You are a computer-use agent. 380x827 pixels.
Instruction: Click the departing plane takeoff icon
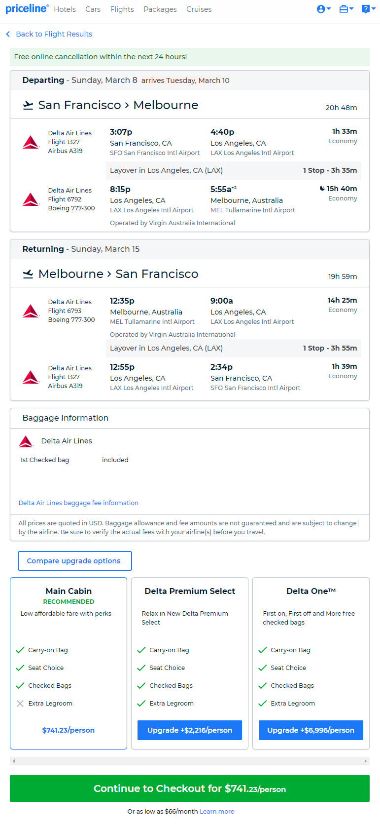coord(29,105)
